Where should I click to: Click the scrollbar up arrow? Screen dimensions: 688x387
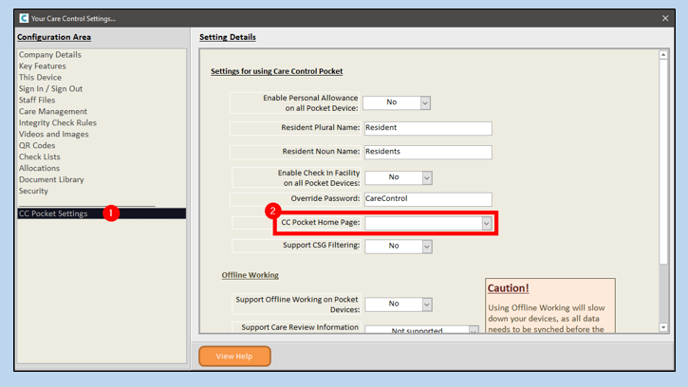tap(663, 56)
